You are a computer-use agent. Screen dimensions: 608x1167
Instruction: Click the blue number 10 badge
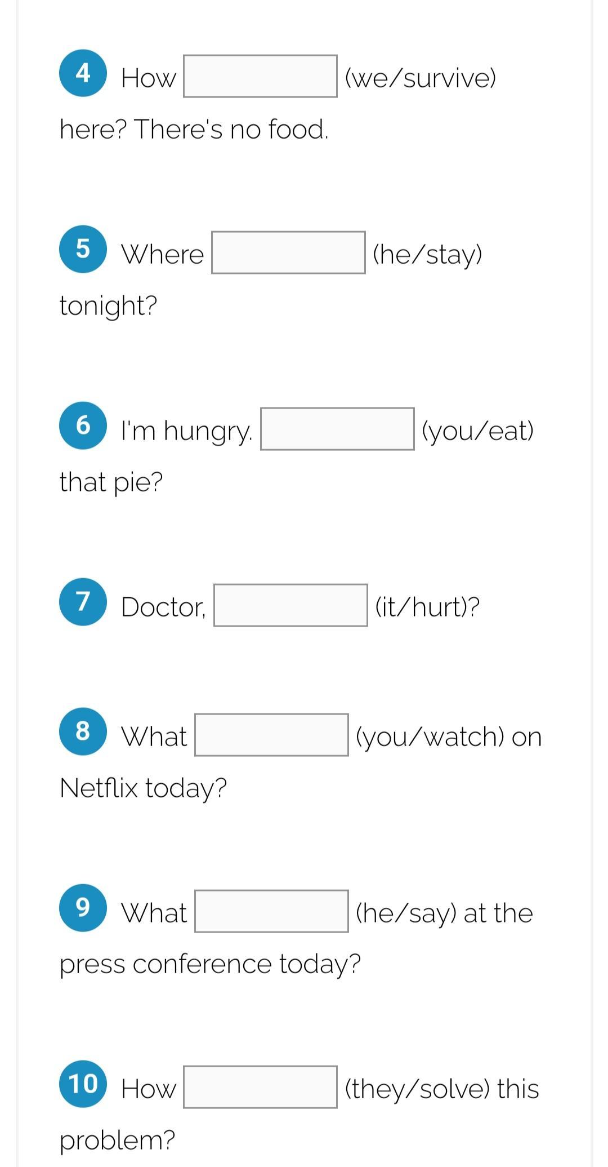(x=83, y=1084)
